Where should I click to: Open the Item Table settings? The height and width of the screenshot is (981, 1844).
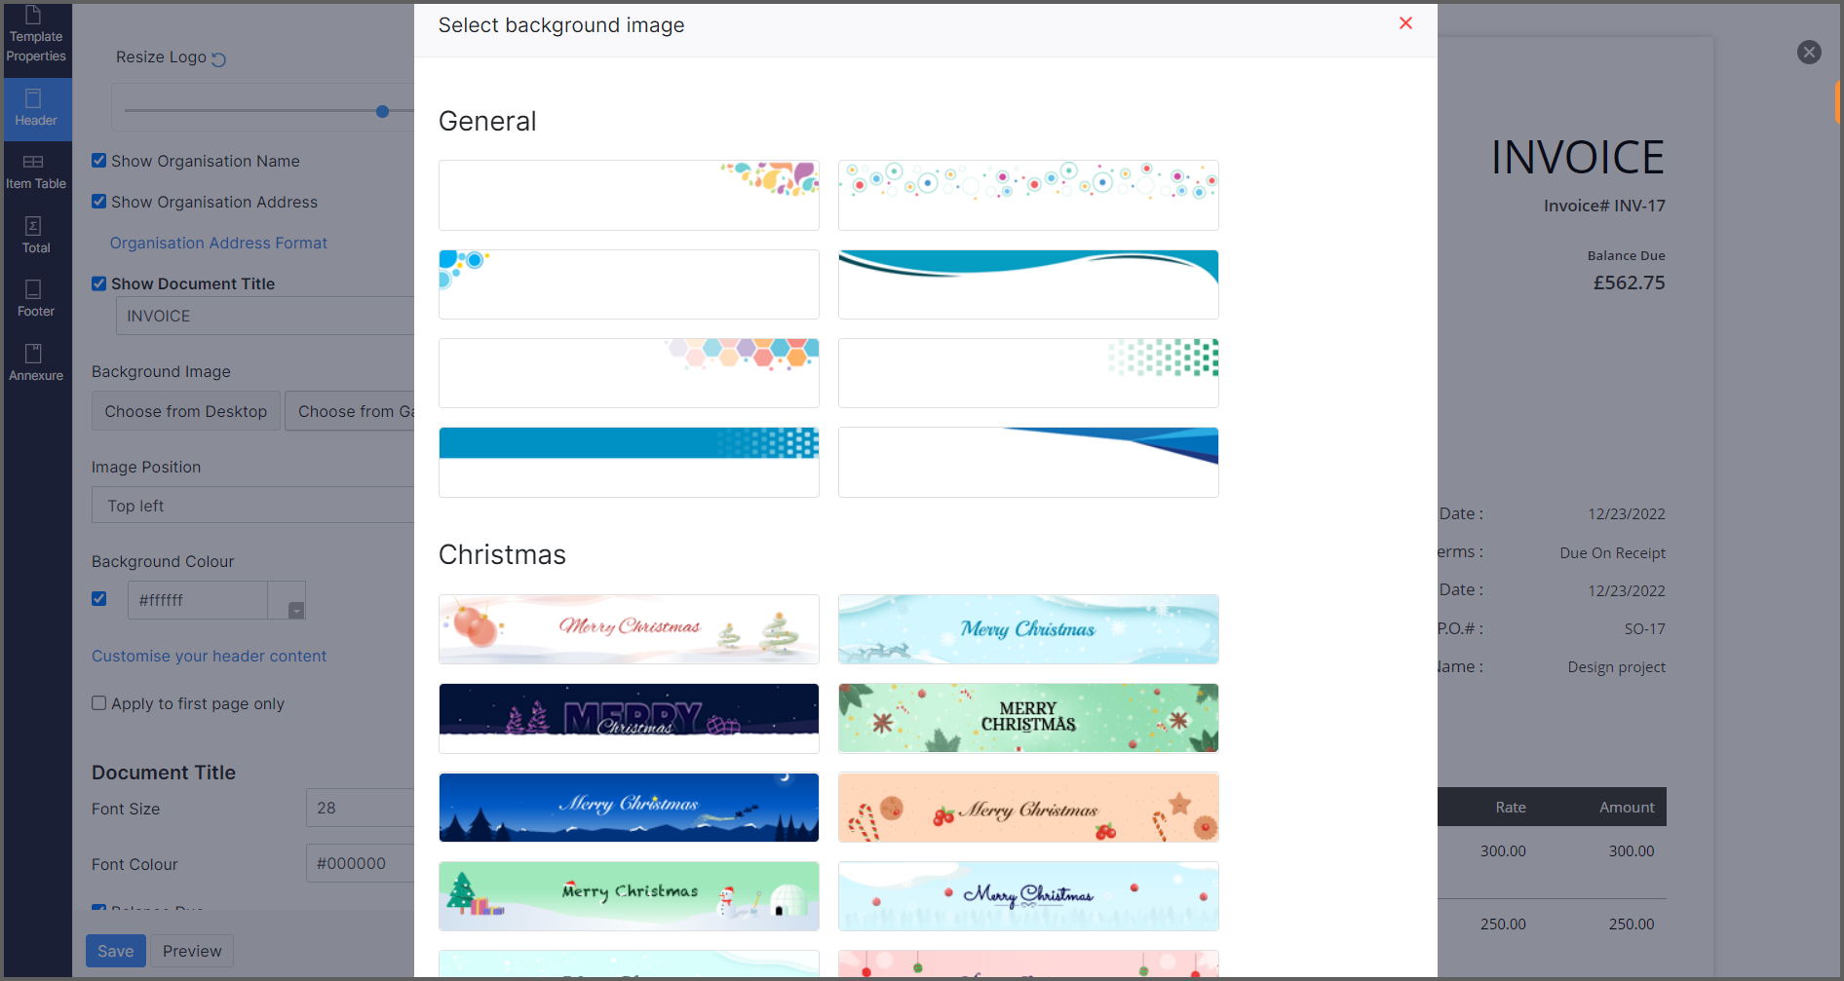(36, 170)
